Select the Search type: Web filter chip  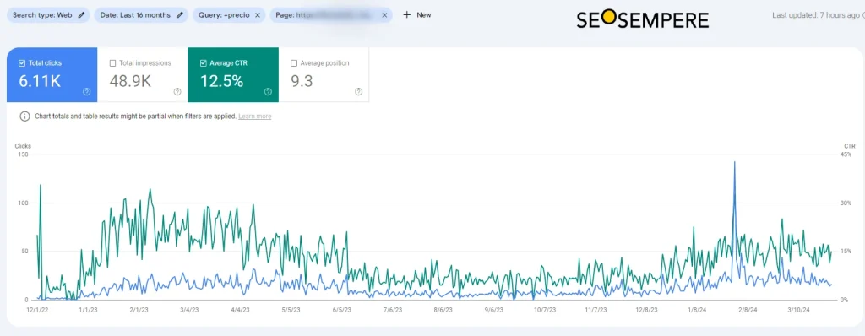point(47,15)
